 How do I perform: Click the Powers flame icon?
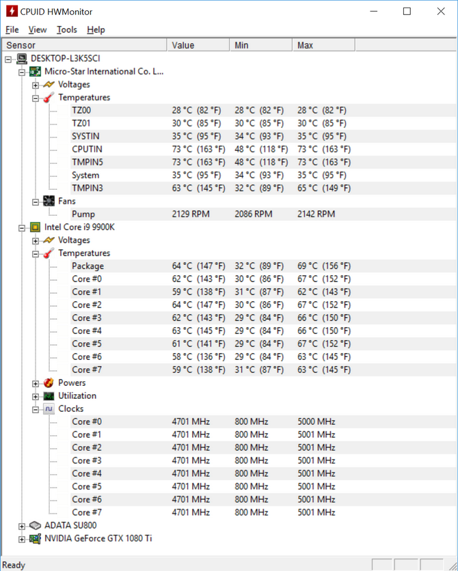pyautogui.click(x=49, y=382)
